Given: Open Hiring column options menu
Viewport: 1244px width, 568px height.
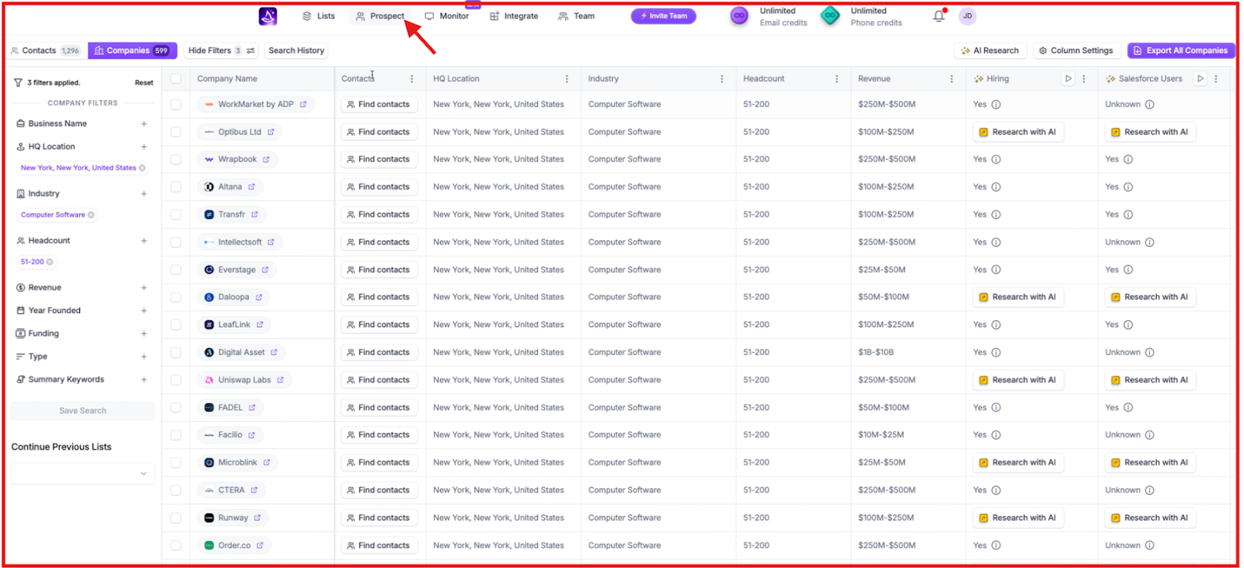Looking at the screenshot, I should pos(1084,78).
